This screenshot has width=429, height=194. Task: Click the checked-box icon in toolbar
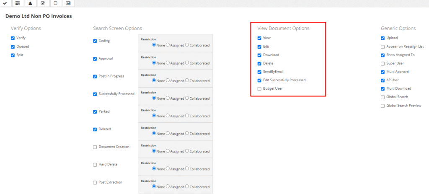(x=43, y=3)
